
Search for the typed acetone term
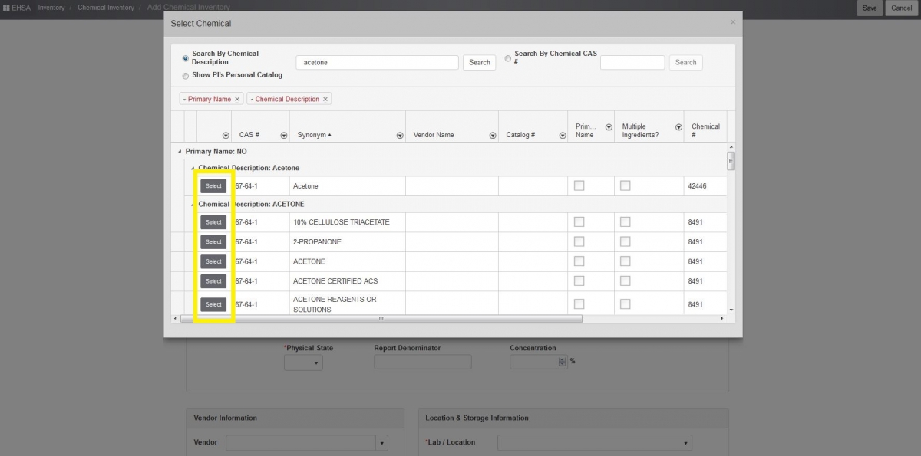tap(479, 62)
